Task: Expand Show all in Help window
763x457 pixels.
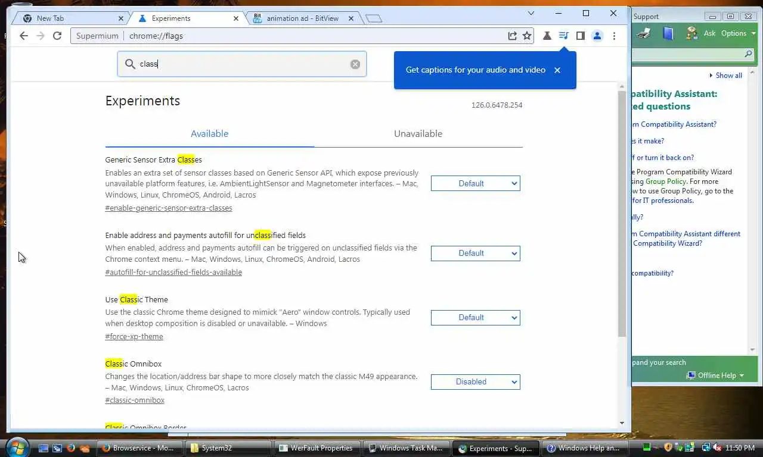Action: pos(725,76)
